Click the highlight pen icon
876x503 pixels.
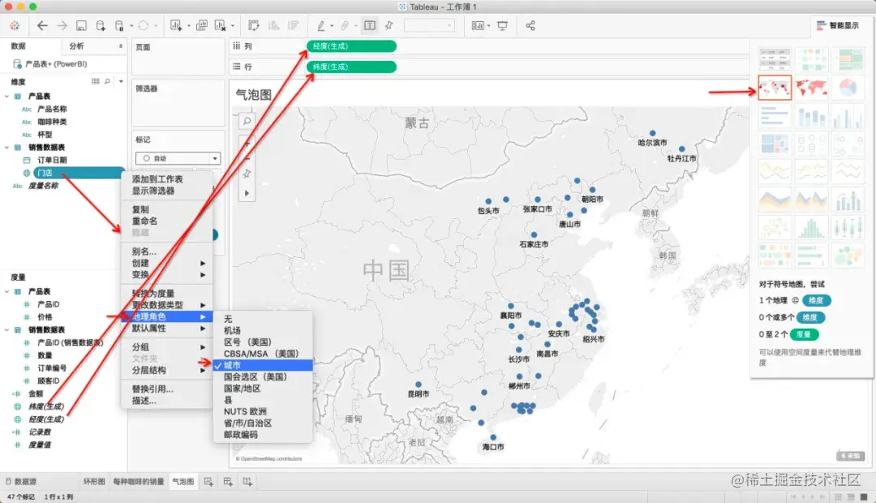click(320, 26)
